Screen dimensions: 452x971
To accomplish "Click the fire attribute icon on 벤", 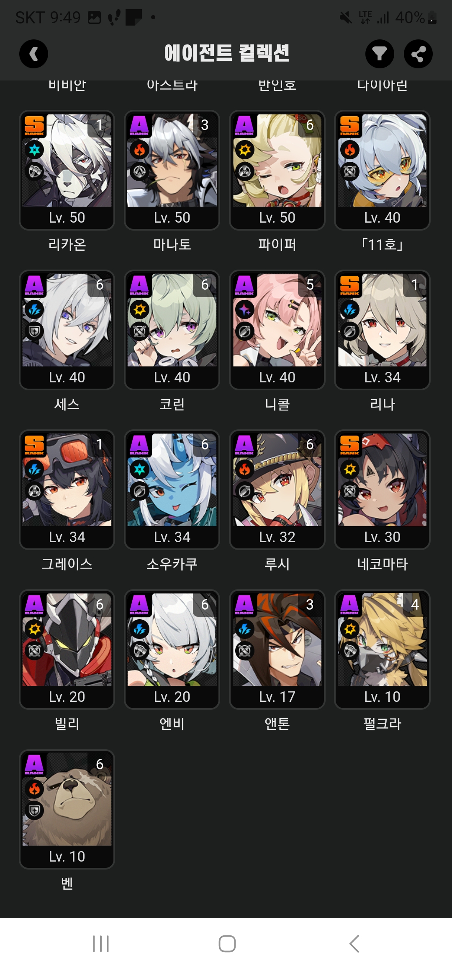I will coord(34,789).
